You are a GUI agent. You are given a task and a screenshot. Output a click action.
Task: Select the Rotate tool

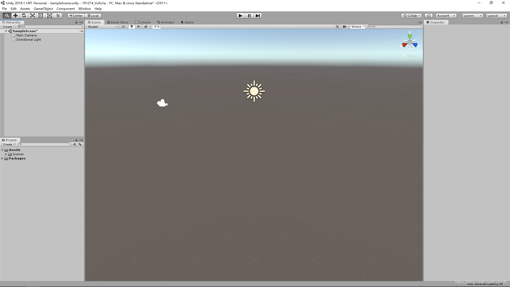[x=24, y=16]
